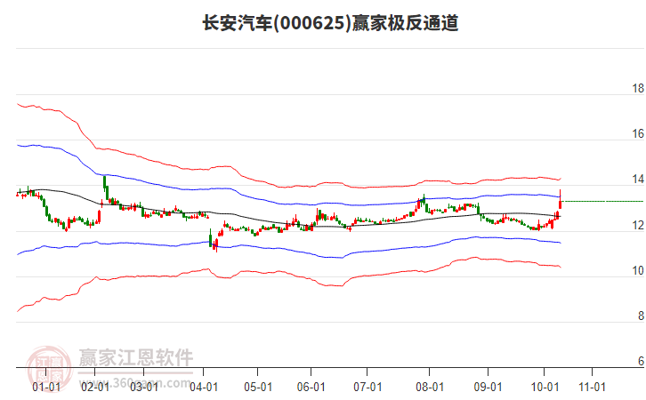Click the 04-01 date axis label
Image resolution: width=646 pixels, height=400 pixels.
[204, 387]
